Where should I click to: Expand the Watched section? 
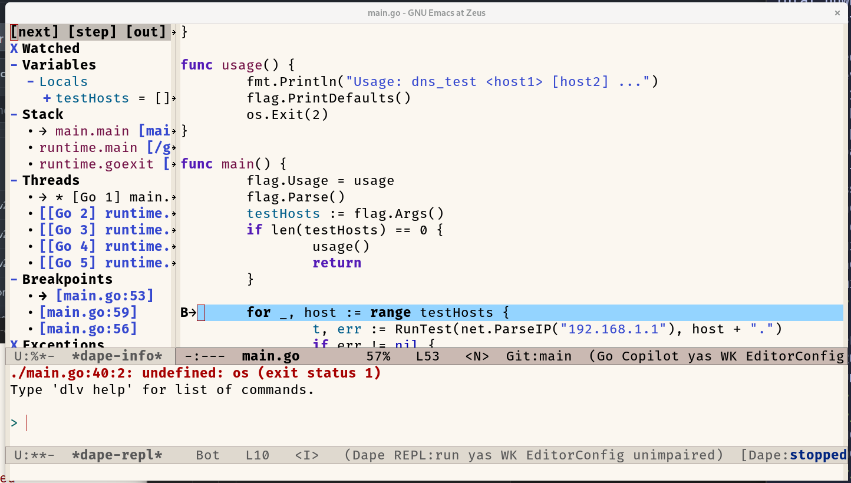[x=14, y=48]
